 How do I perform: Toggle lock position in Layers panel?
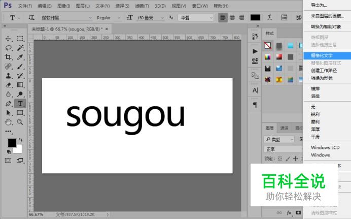click(x=296, y=159)
